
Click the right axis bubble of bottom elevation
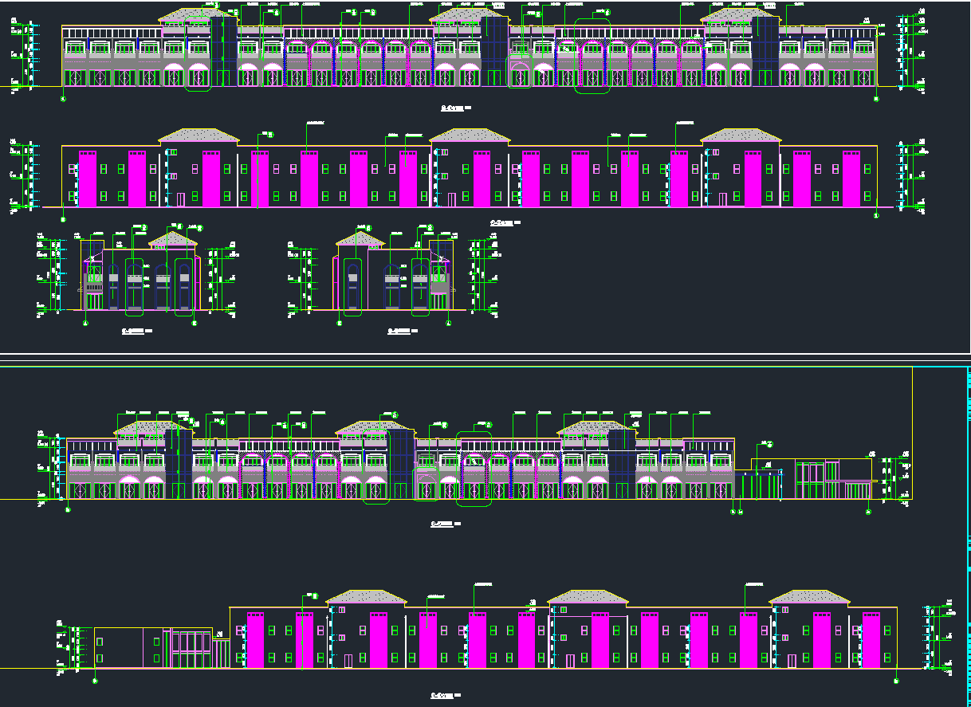click(896, 681)
